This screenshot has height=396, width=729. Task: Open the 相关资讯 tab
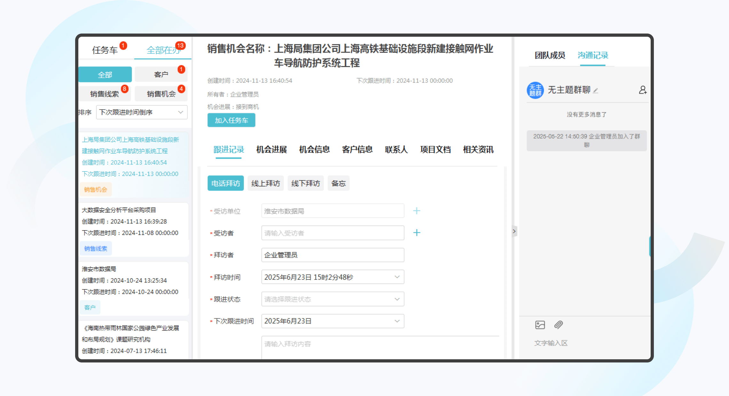point(478,149)
